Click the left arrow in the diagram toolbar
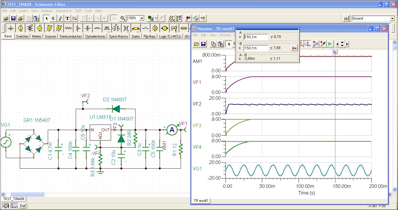 337,44
